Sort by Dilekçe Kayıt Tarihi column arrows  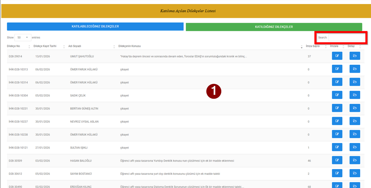pyautogui.click(x=64, y=47)
